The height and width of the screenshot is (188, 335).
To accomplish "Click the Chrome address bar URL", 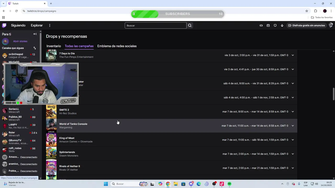I will point(42,11).
